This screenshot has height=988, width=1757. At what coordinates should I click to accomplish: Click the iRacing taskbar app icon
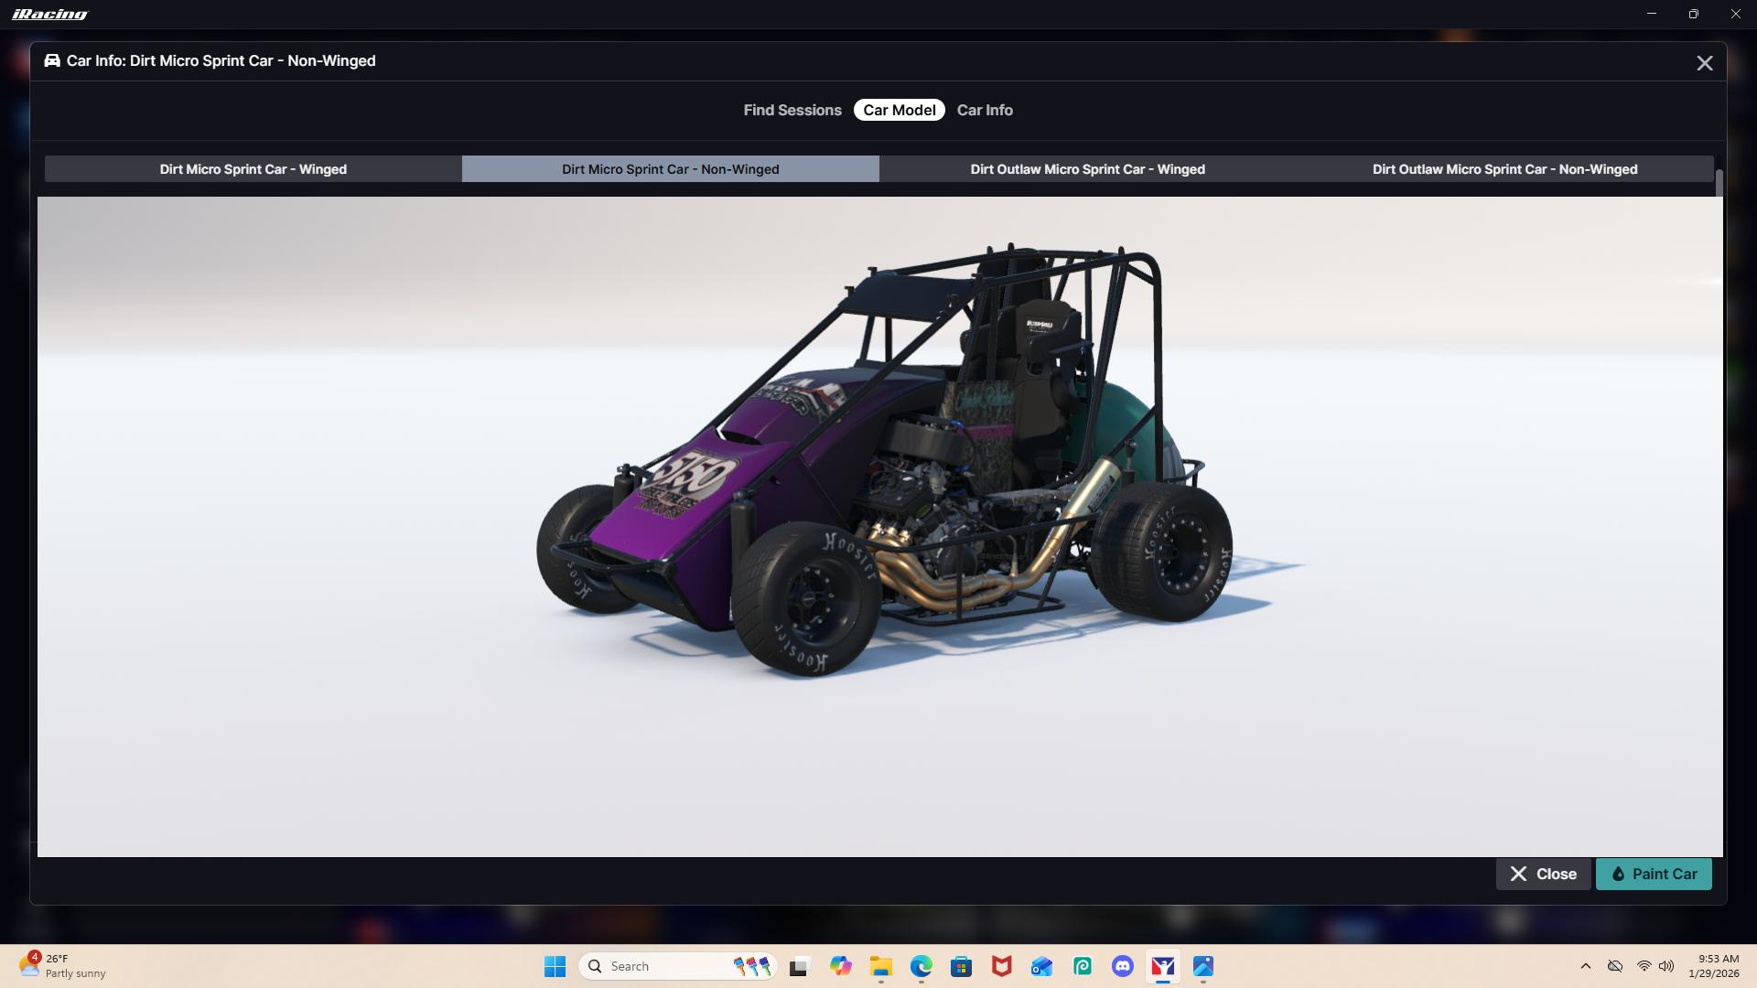pos(1162,966)
